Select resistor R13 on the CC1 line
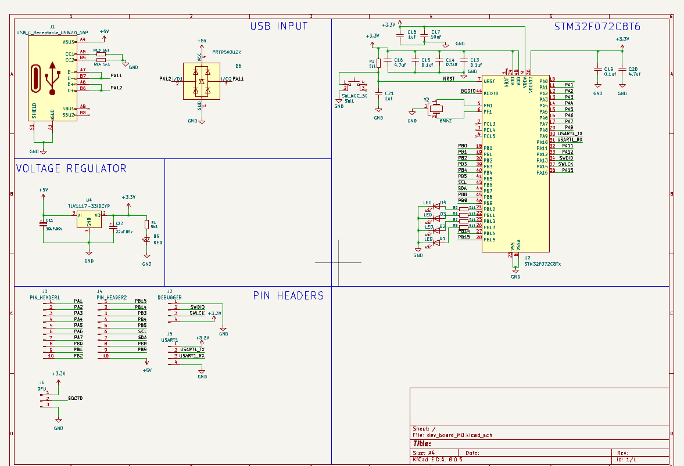 [101, 55]
